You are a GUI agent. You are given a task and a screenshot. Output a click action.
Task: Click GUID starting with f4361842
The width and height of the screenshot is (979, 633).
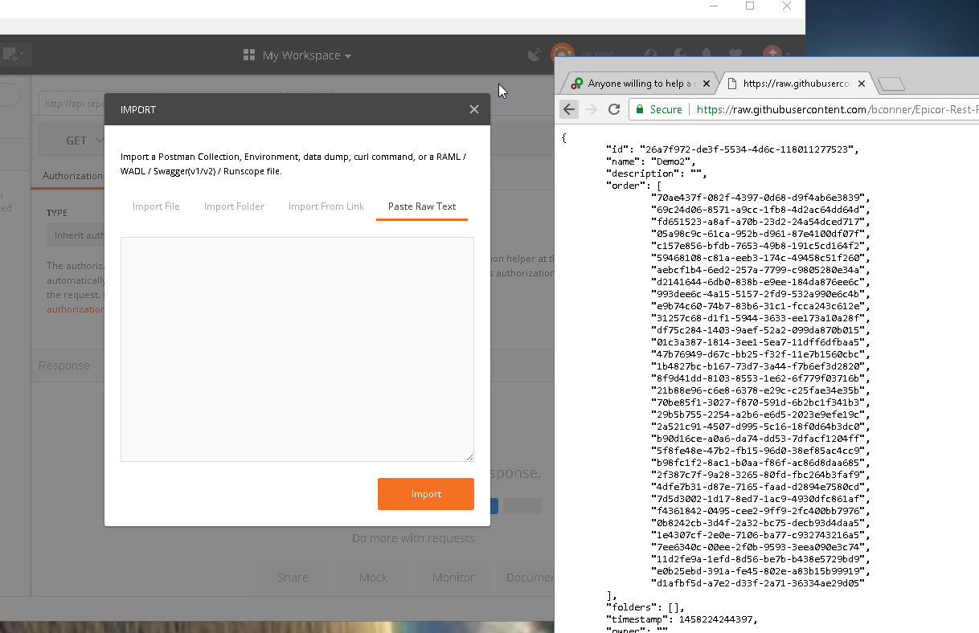(x=760, y=511)
